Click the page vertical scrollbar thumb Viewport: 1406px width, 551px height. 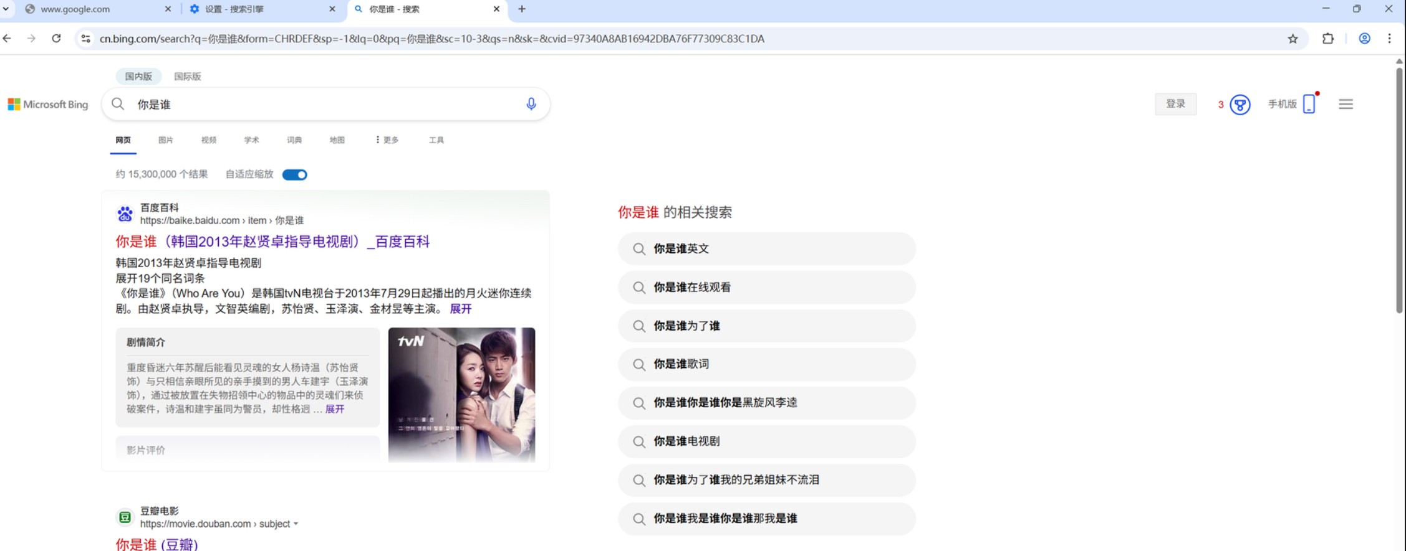(1399, 190)
